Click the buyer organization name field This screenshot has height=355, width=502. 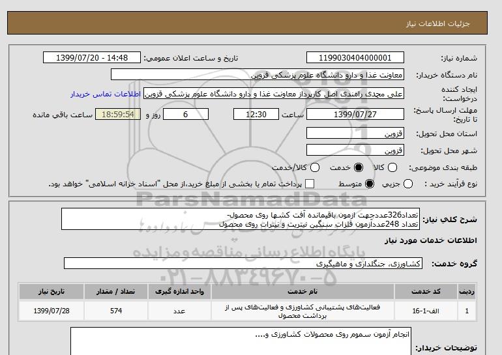coord(258,75)
